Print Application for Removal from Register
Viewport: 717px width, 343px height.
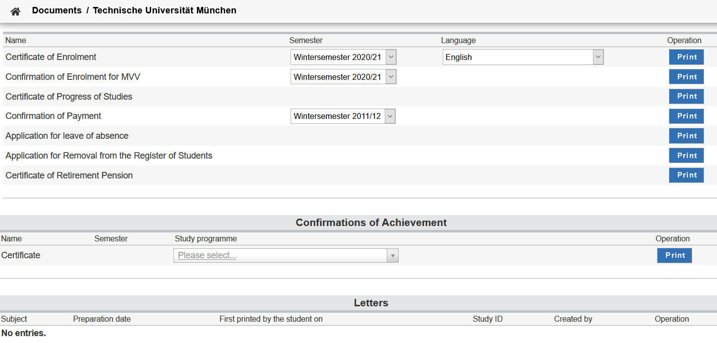coord(686,156)
